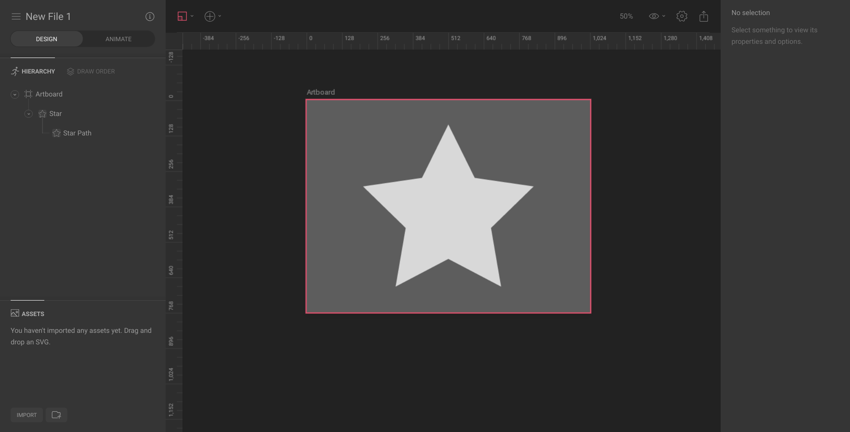Click the Hierarchy panel icon
Viewport: 850px width, 432px height.
click(x=16, y=71)
